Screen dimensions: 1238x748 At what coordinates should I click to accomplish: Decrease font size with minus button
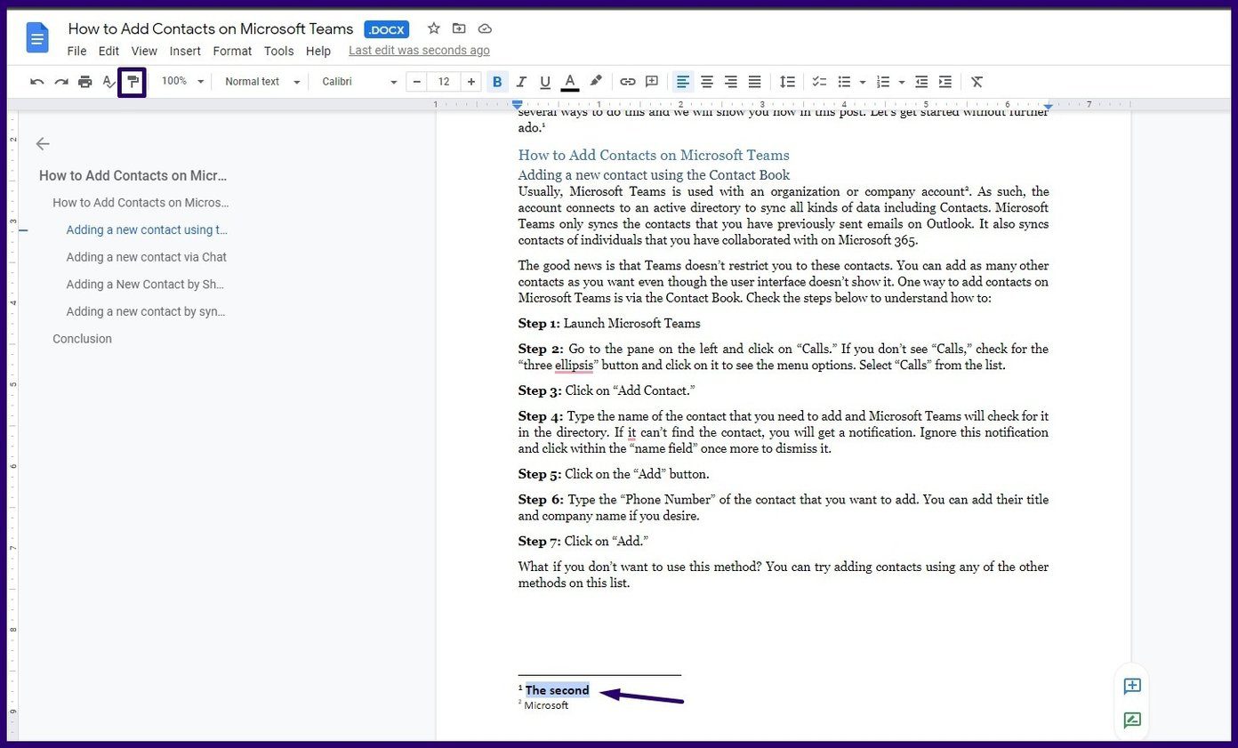pos(416,82)
